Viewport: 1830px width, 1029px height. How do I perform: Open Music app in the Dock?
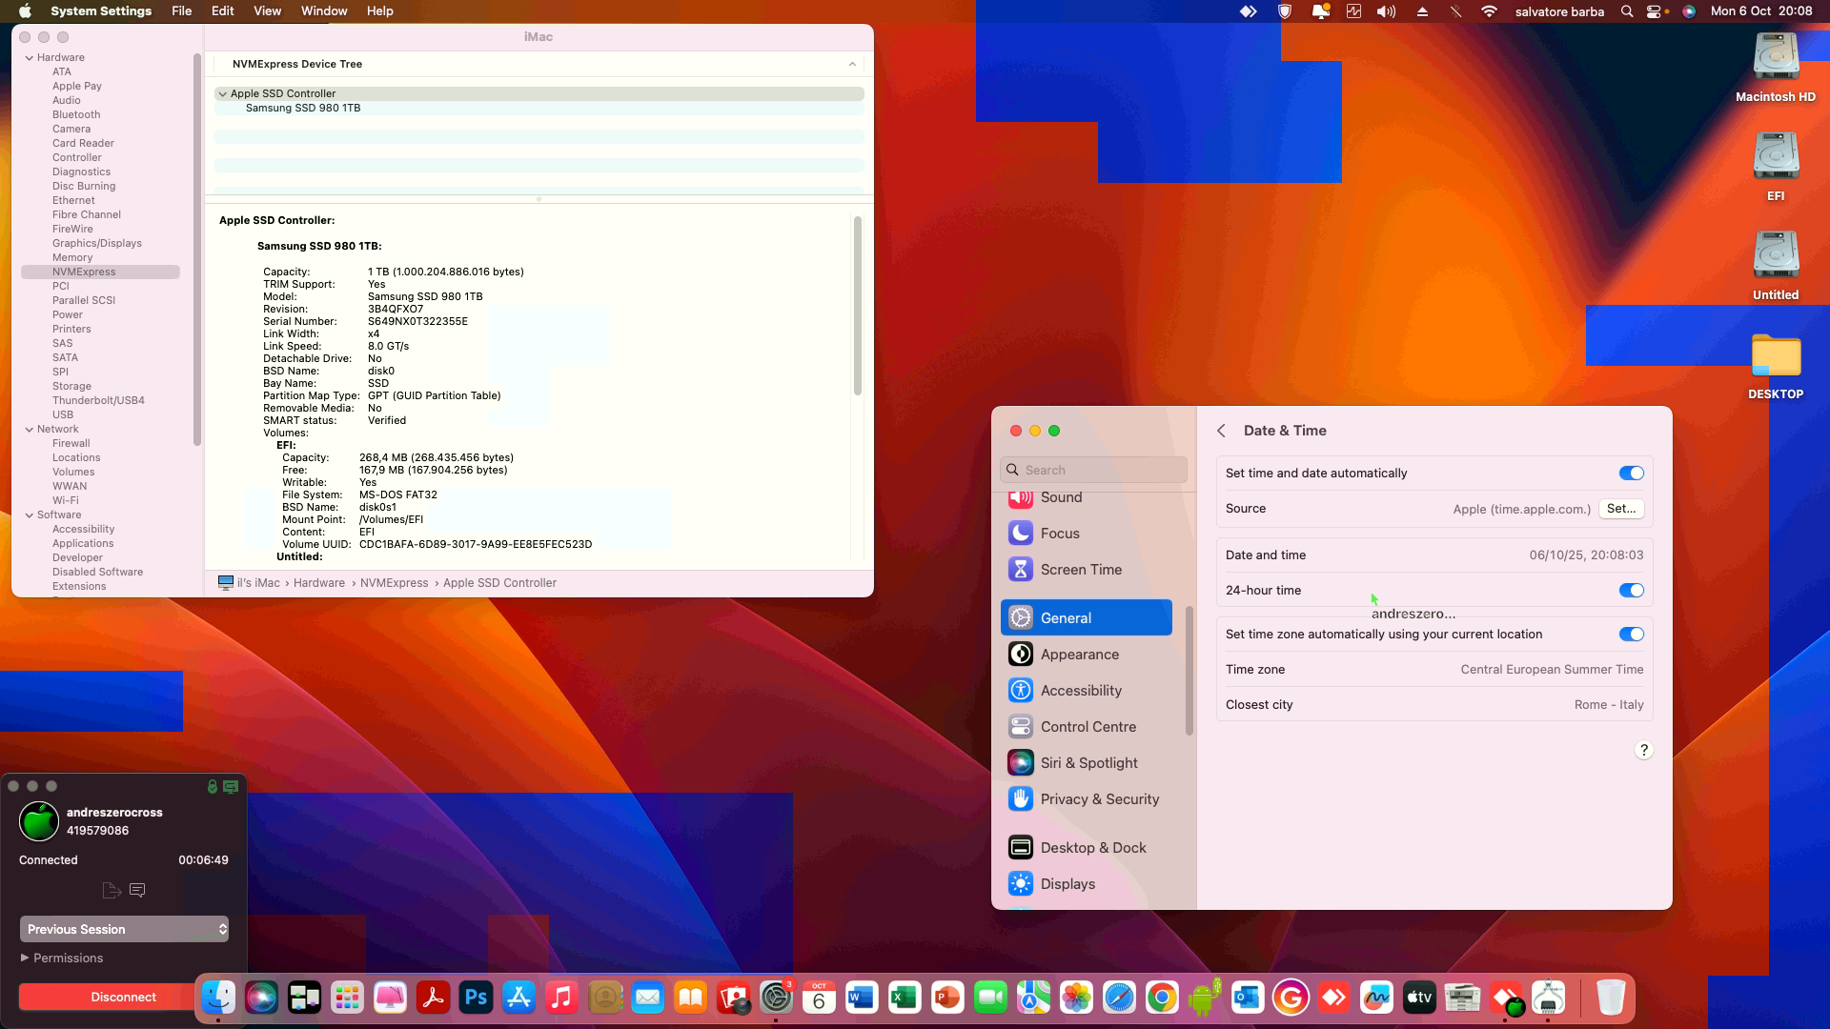[x=561, y=998]
